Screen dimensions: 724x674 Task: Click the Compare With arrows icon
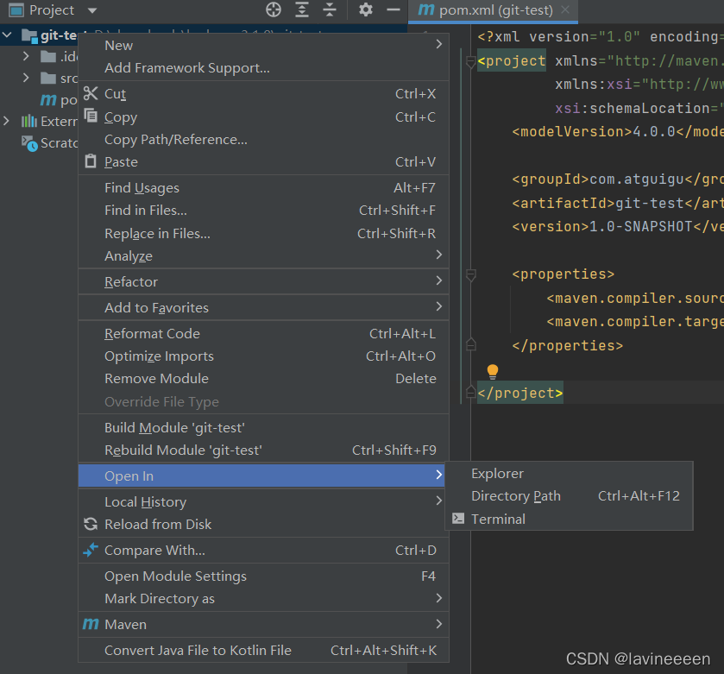click(91, 550)
